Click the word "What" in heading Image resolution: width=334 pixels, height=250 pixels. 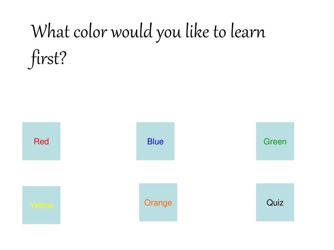(x=51, y=32)
